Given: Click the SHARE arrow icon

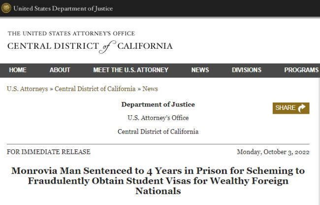Looking at the screenshot, I should tap(302, 108).
